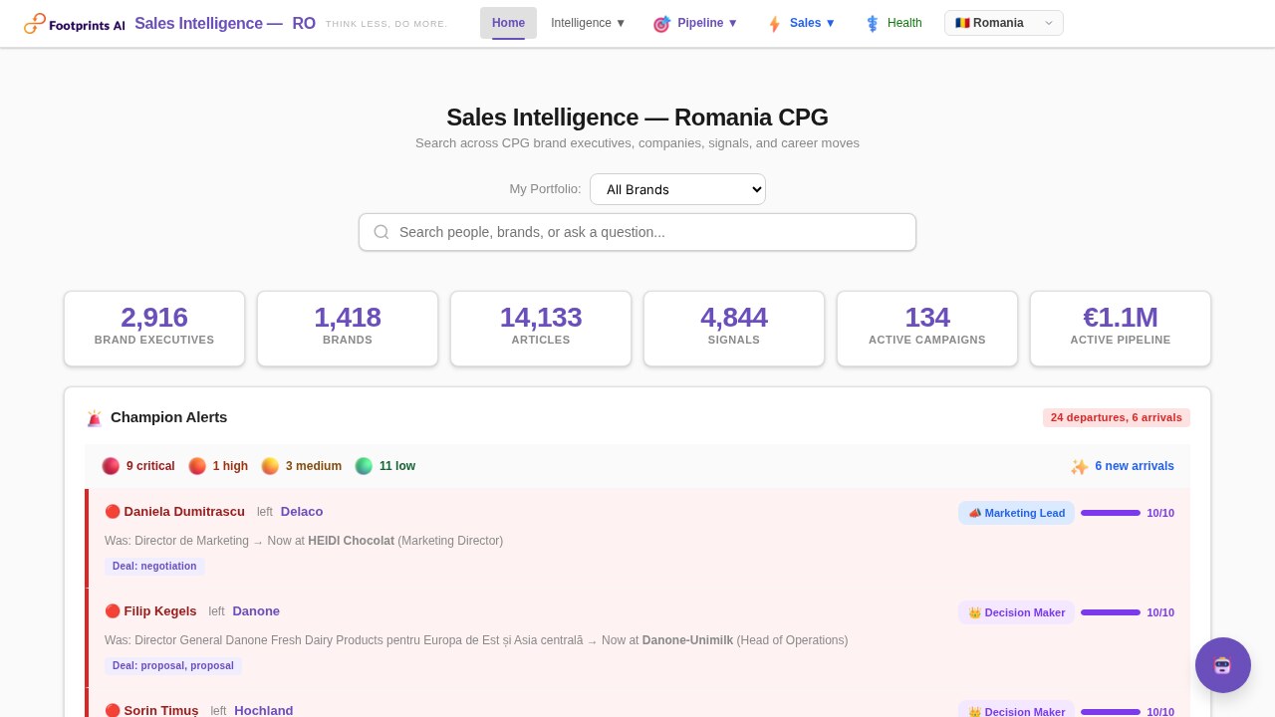The width and height of the screenshot is (1275, 717).
Task: Open Sorin Timuș's profile
Action: (x=161, y=710)
